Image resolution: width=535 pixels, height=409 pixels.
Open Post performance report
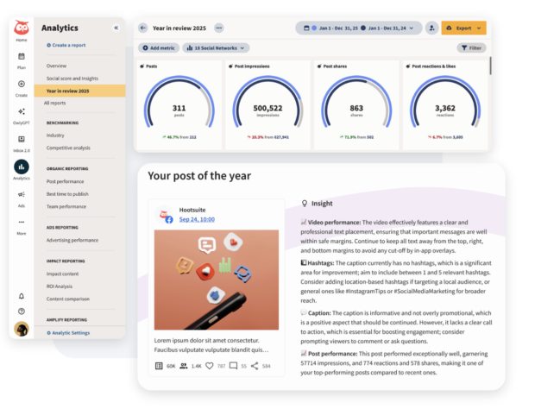click(66, 181)
